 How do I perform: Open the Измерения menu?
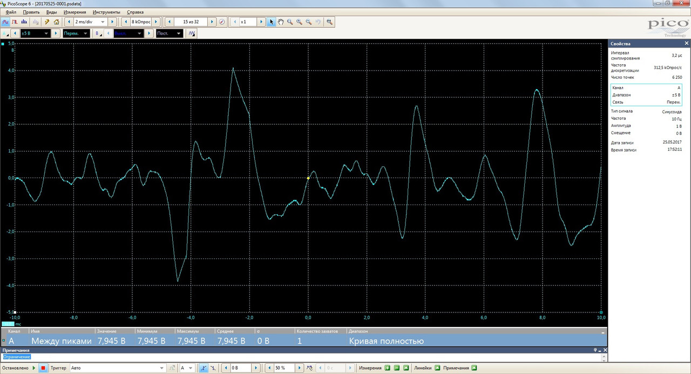[x=74, y=11]
